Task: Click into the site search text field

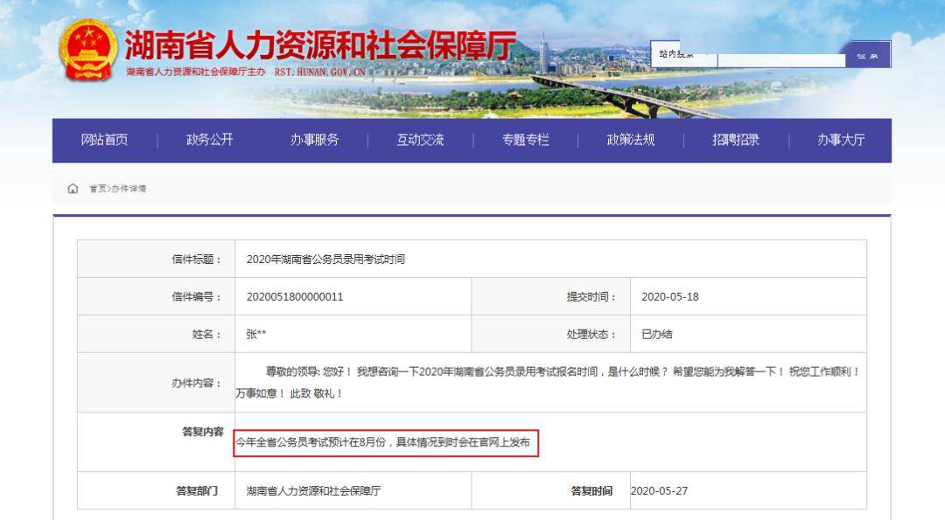Action: click(781, 60)
